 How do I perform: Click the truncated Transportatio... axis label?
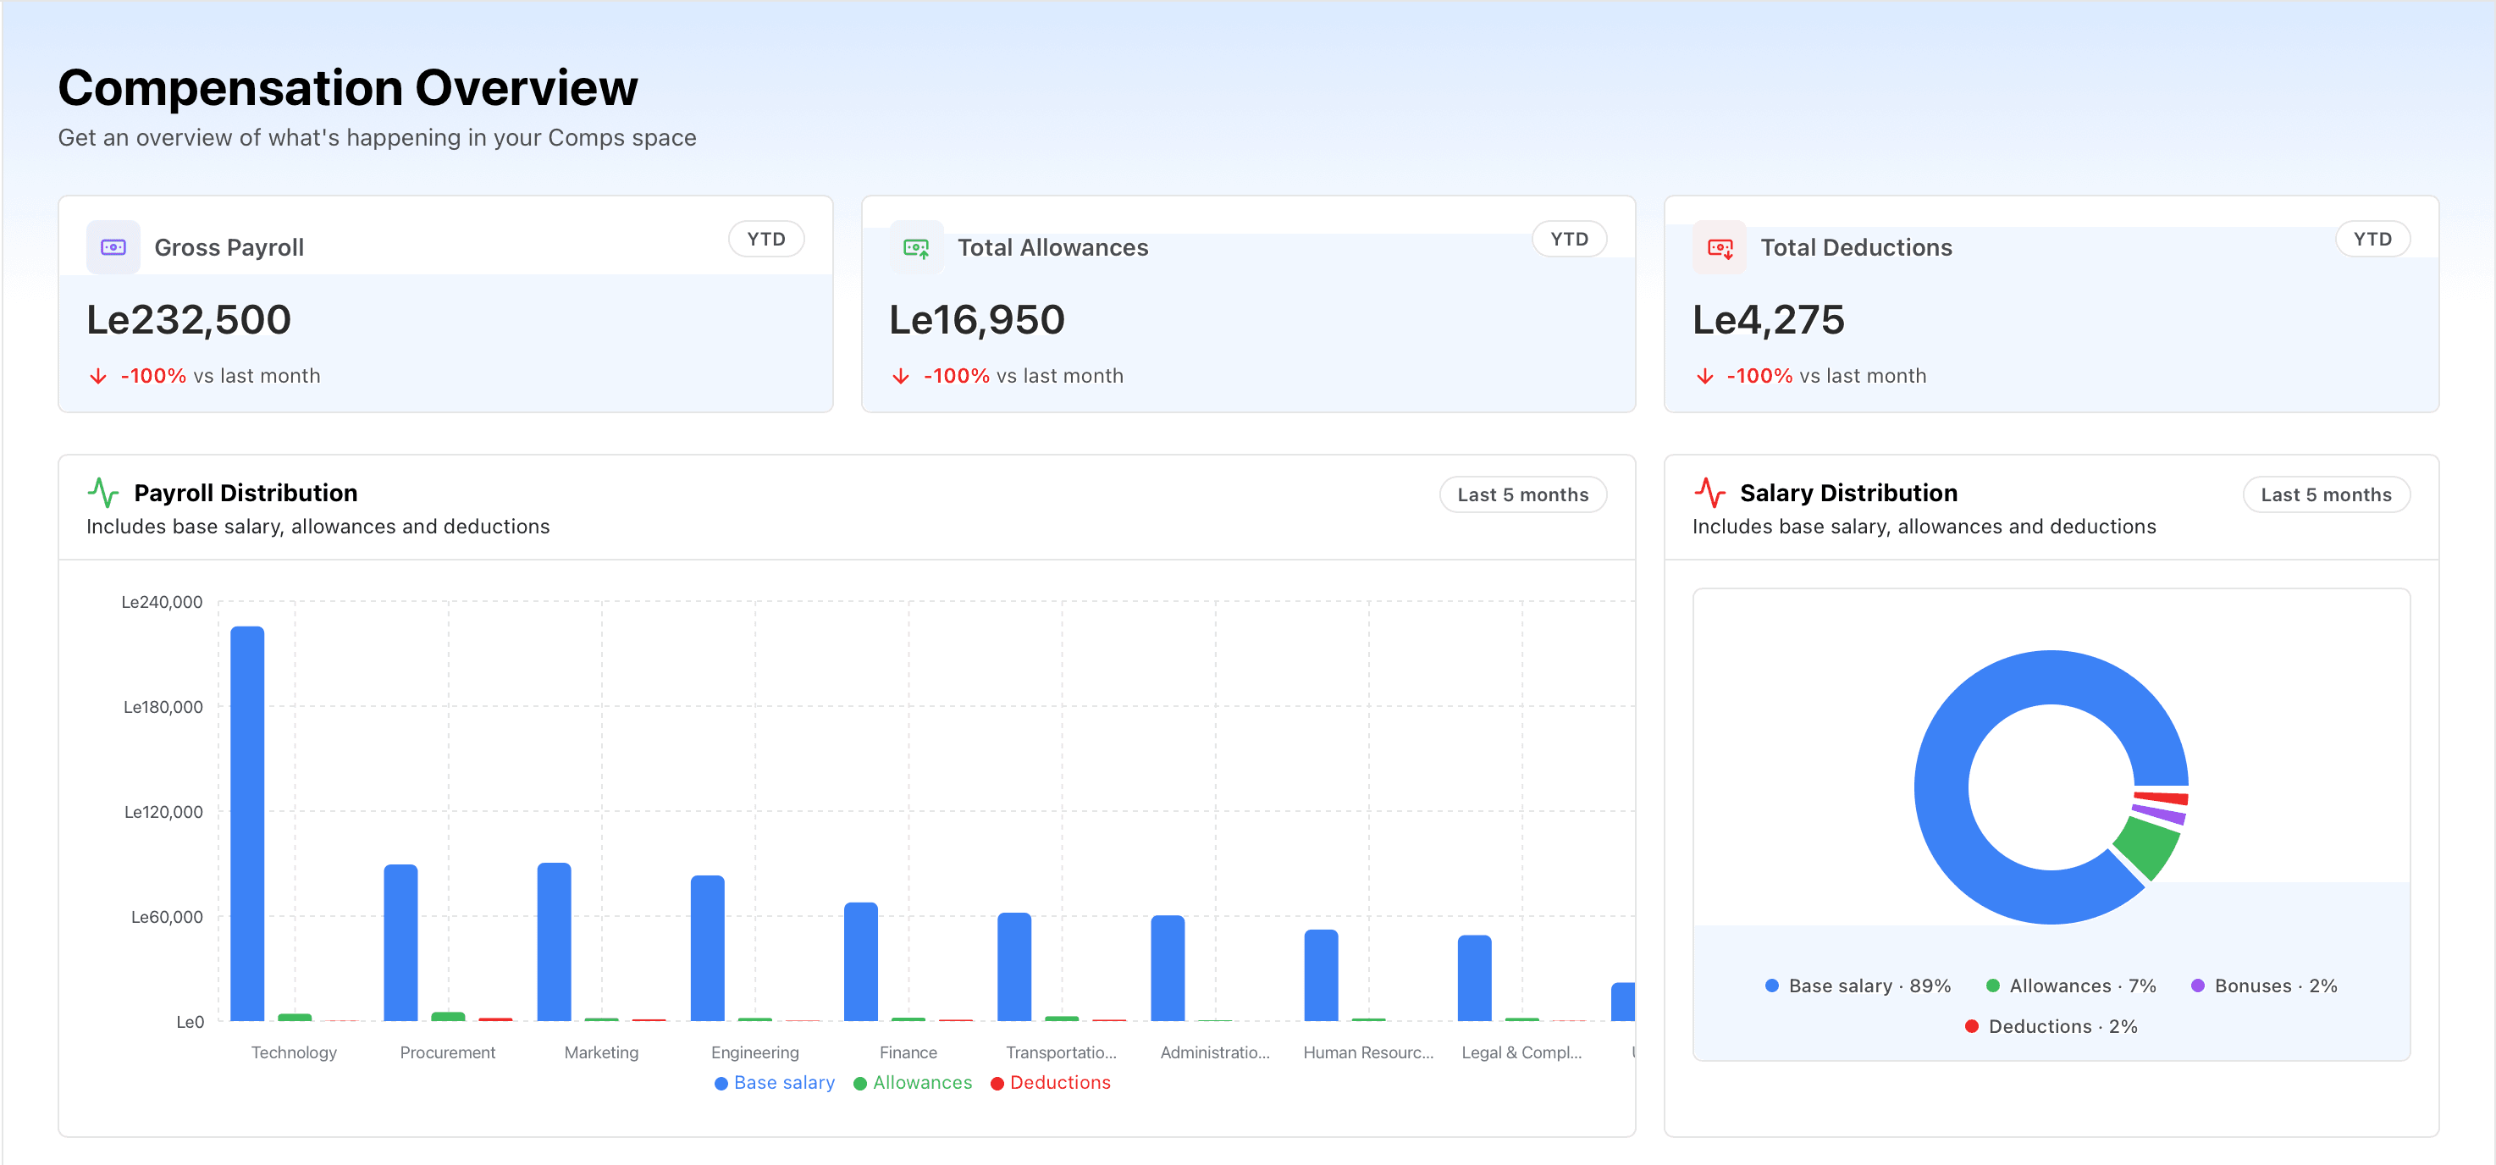1062,1052
